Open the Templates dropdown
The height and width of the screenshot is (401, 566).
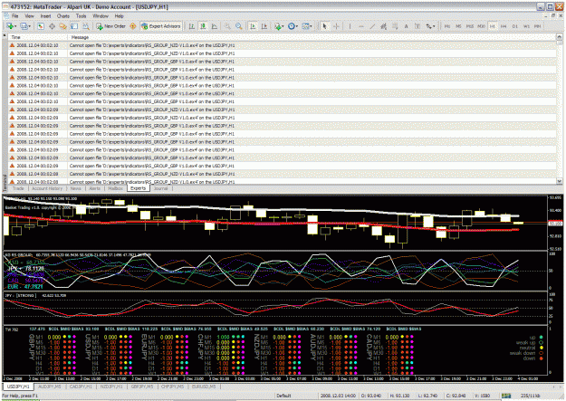coord(307,26)
